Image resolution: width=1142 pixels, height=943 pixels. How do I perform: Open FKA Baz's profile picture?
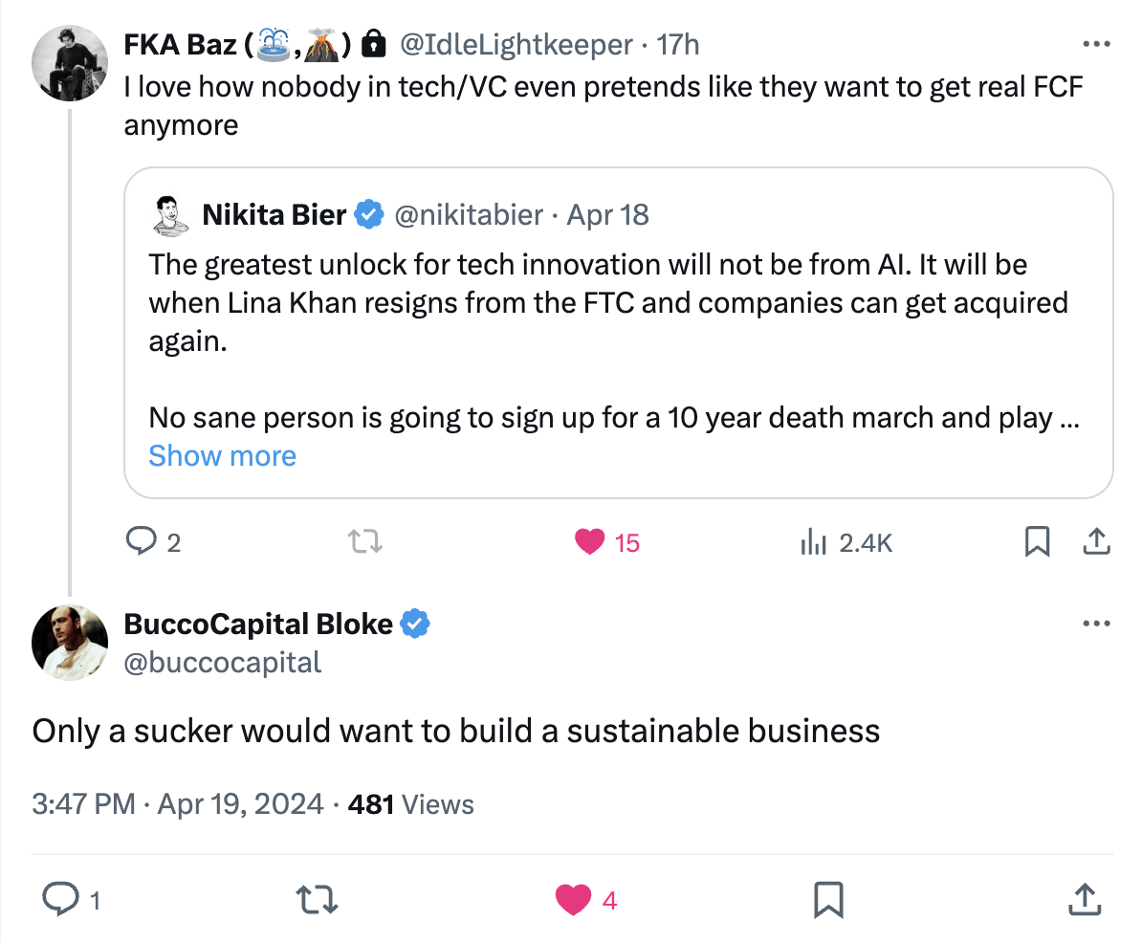pos(69,65)
